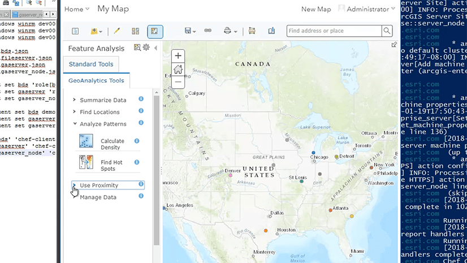
Task: Open the Home menu dropdown
Action: coord(77,9)
